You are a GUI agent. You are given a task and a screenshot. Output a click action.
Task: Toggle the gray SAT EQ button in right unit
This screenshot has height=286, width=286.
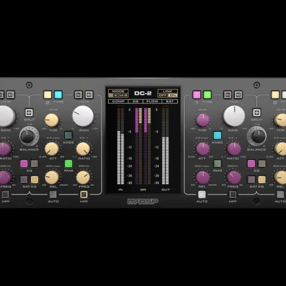tap(251, 180)
